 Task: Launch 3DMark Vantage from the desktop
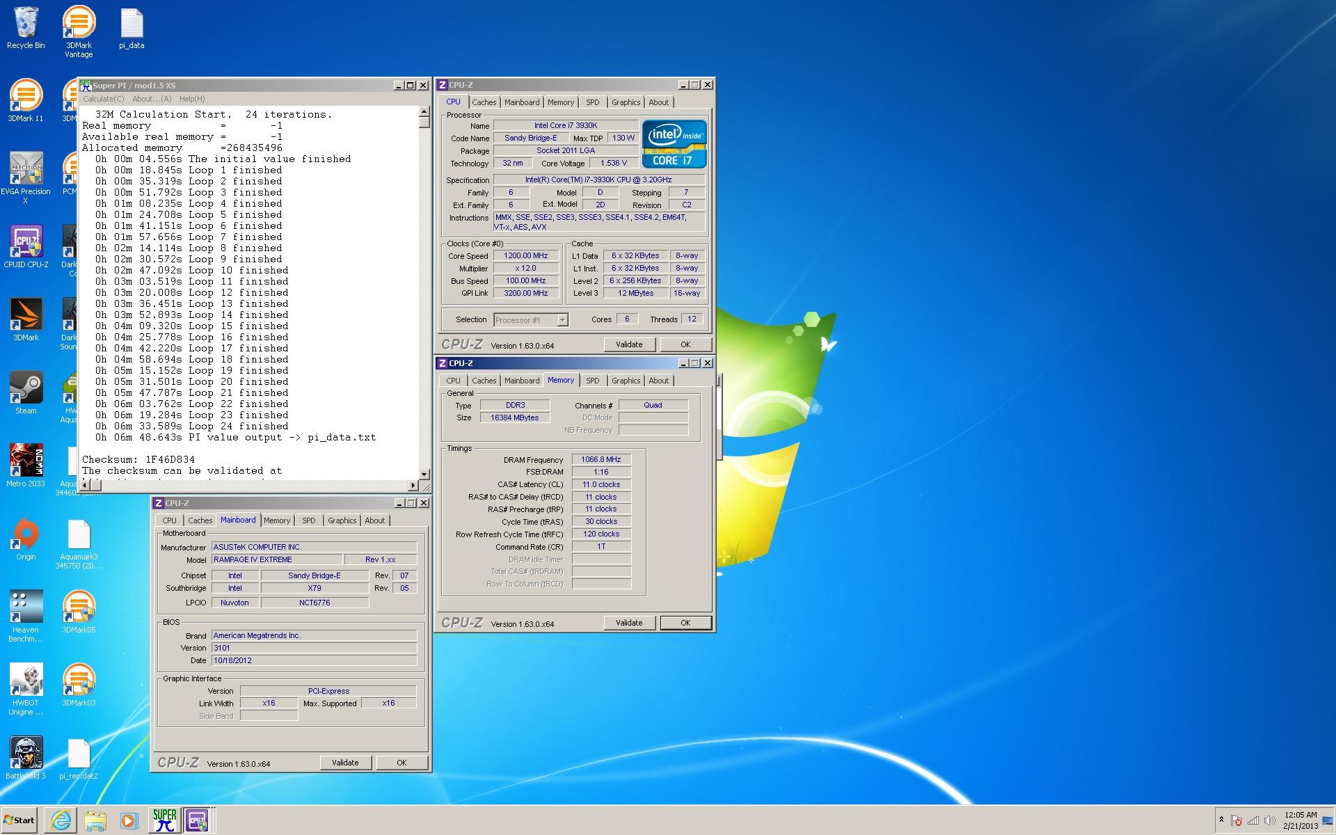tap(79, 31)
